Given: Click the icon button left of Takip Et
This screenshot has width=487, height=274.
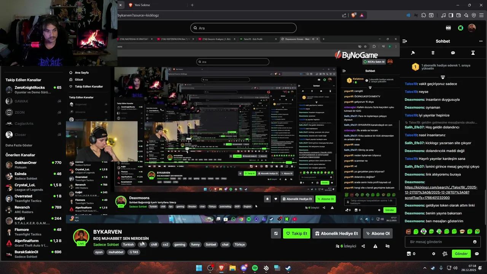Looking at the screenshot, I should (x=276, y=234).
